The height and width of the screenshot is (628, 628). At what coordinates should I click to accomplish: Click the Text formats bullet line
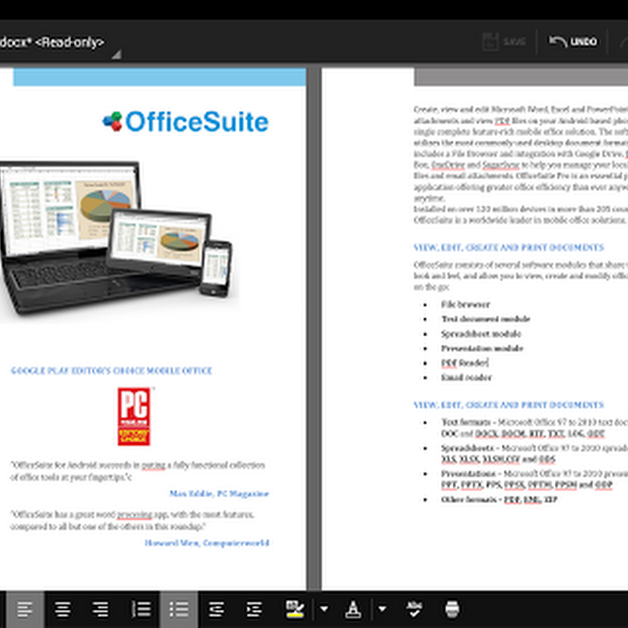point(534,428)
